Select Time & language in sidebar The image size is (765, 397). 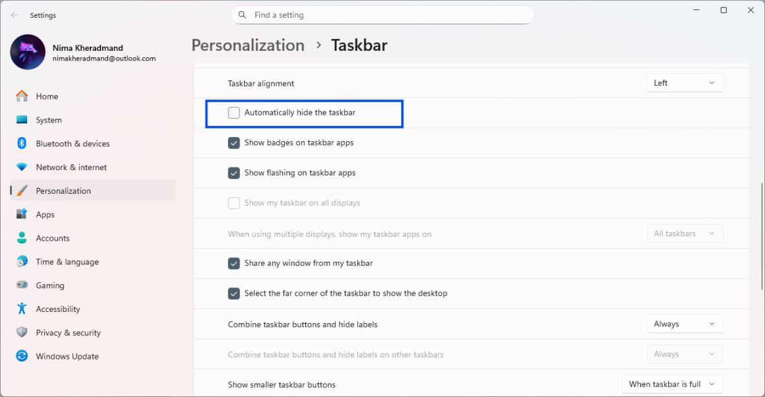click(67, 262)
